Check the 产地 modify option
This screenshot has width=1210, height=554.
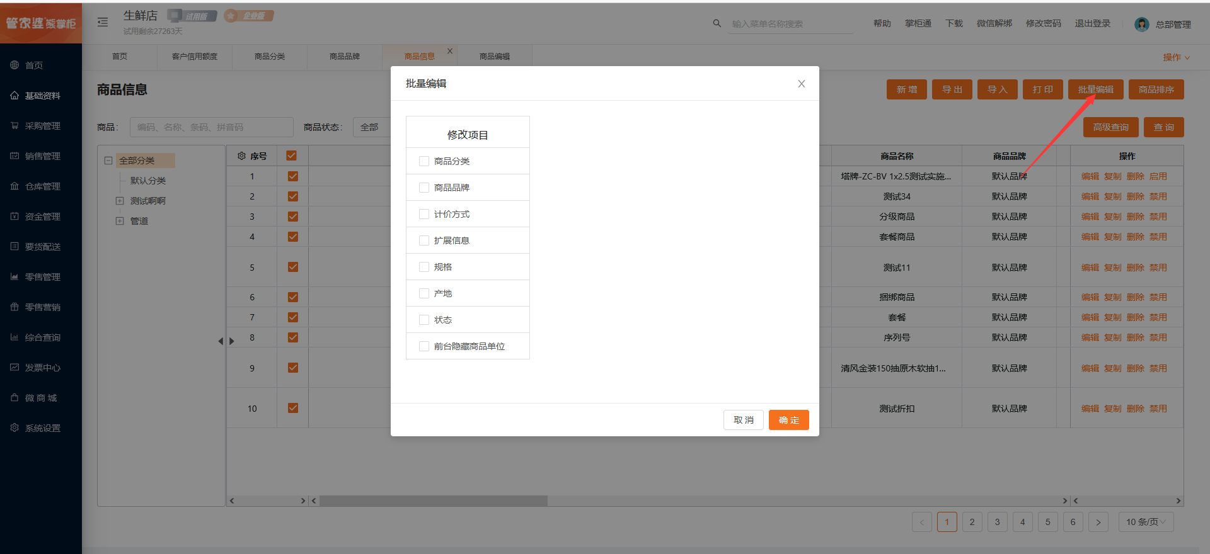(x=424, y=293)
